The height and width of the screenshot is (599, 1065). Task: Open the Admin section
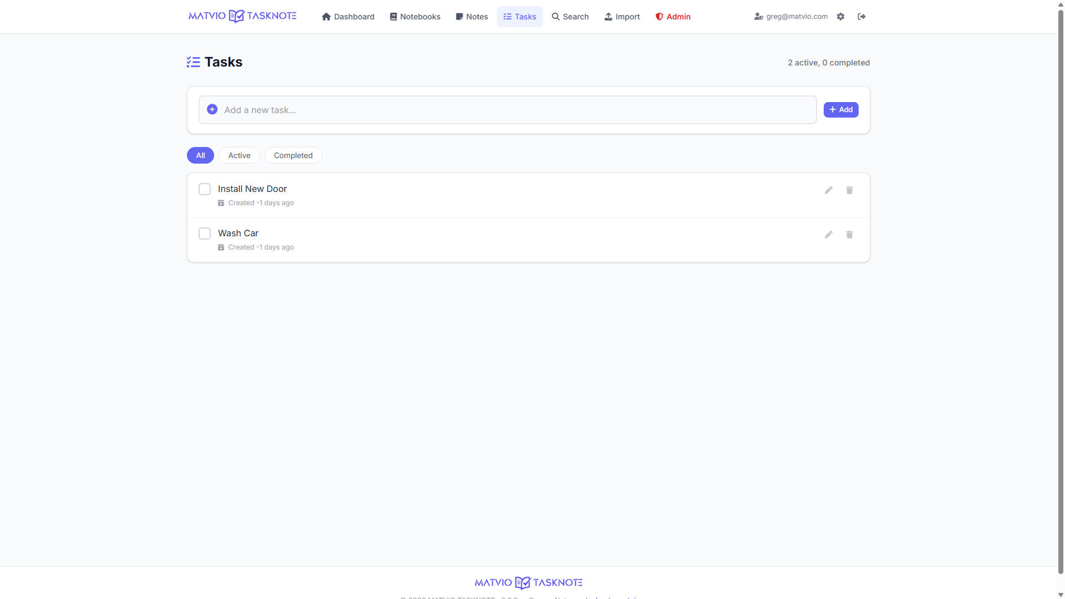pyautogui.click(x=673, y=17)
